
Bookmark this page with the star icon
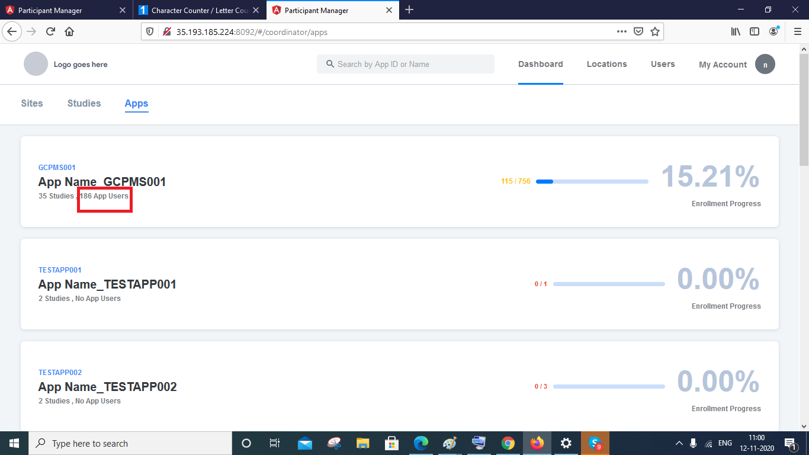655,32
